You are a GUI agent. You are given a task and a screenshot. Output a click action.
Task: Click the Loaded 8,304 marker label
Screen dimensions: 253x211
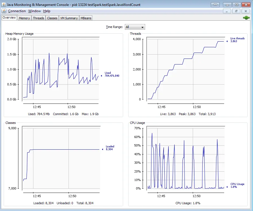point(110,148)
